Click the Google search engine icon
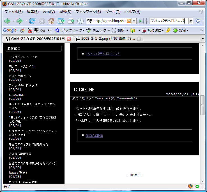The width and height of the screenshot is (207, 192). click(x=198, y=21)
